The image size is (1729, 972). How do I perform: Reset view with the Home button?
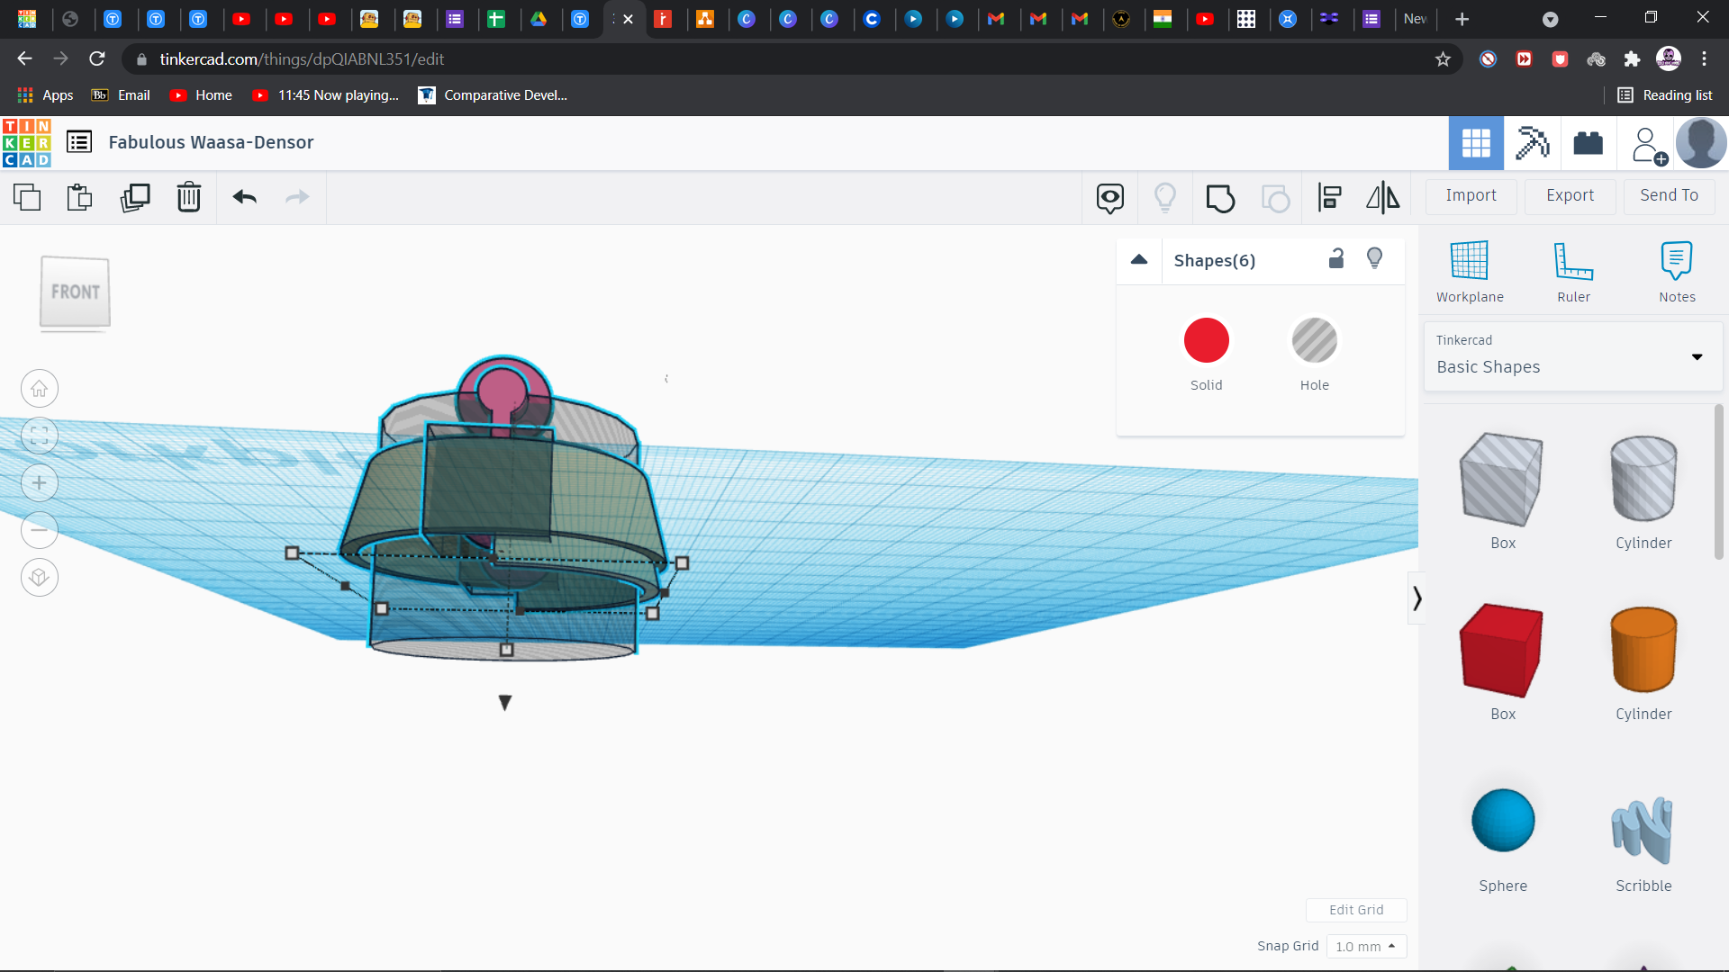(x=39, y=388)
